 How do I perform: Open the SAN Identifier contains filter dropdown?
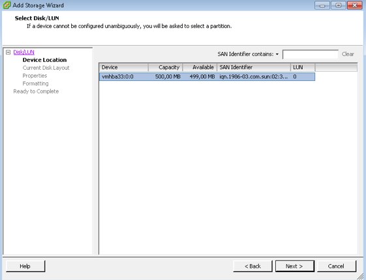point(277,54)
